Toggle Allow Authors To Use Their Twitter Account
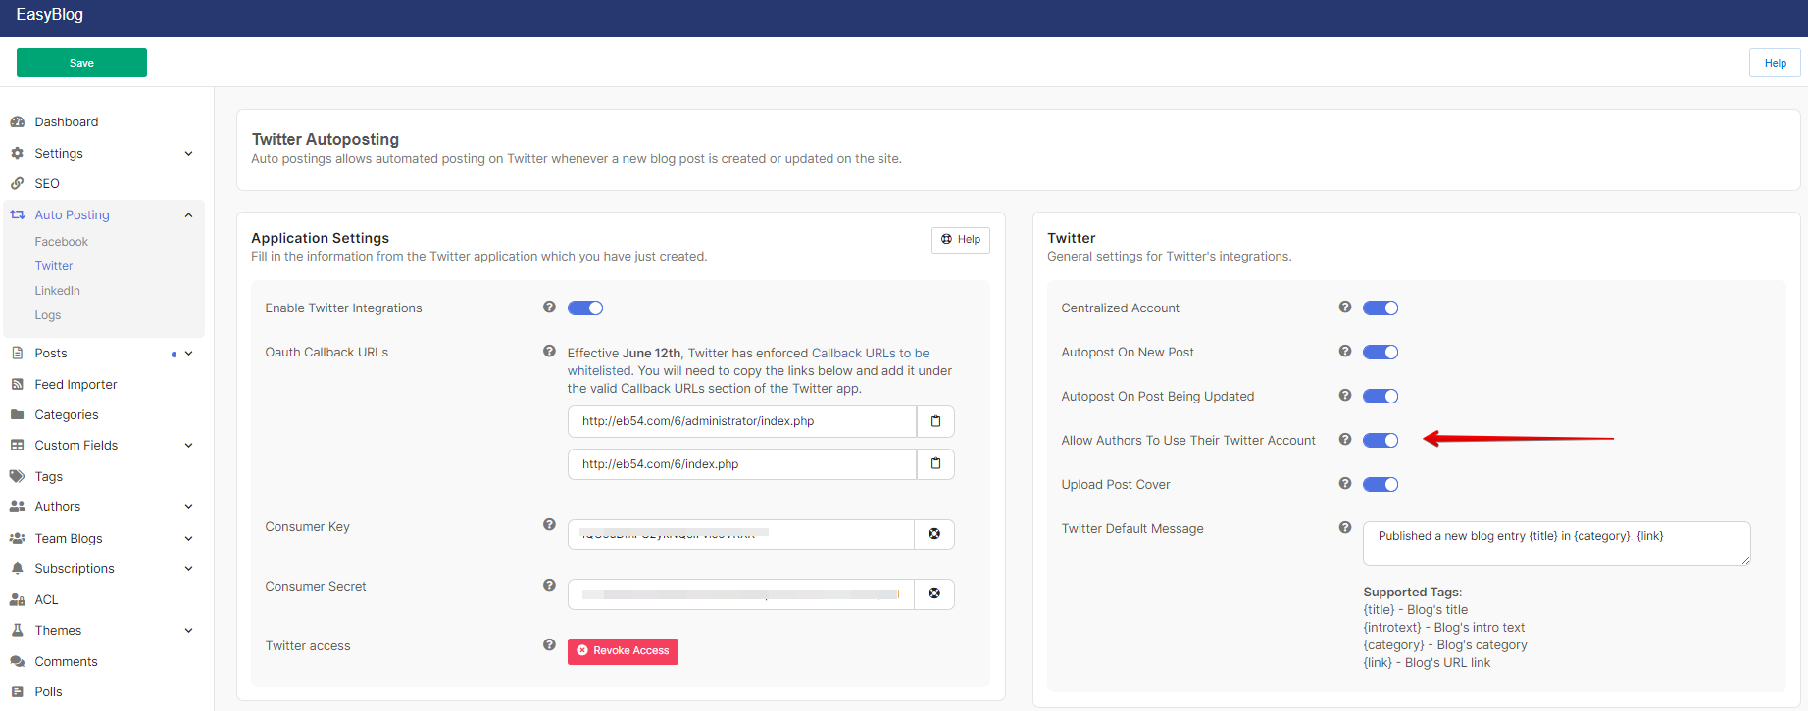Image resolution: width=1808 pixels, height=711 pixels. click(1381, 441)
